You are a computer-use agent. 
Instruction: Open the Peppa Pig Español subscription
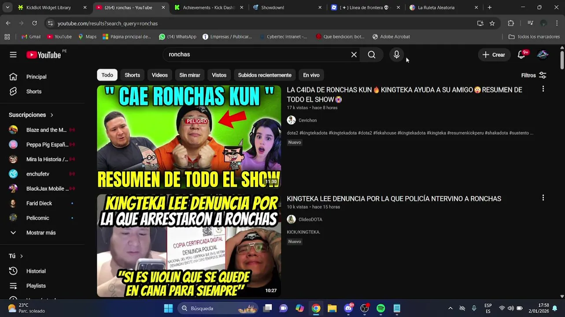coord(42,144)
